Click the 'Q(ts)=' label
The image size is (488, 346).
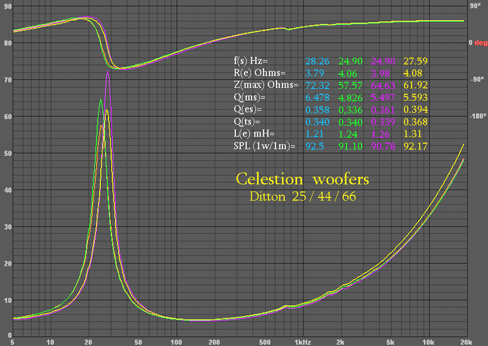(x=247, y=121)
